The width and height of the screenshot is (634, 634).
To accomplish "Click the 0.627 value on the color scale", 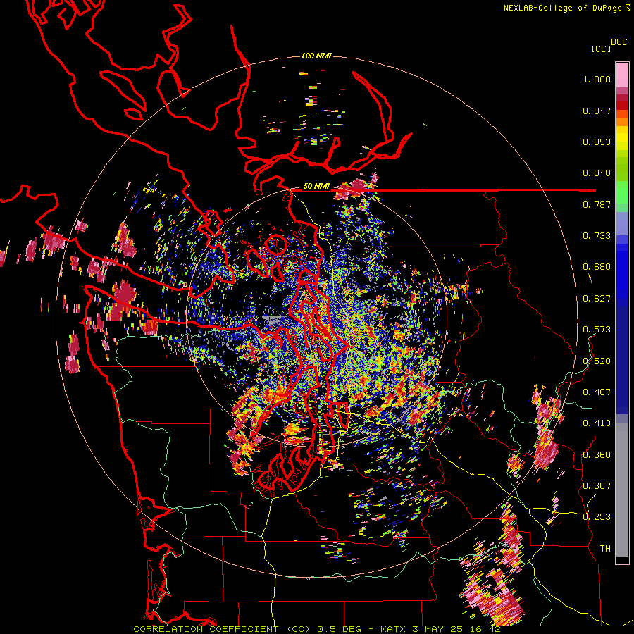I will [x=597, y=299].
